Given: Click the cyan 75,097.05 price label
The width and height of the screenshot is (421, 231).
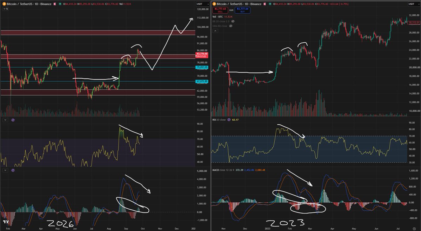Looking at the screenshot, I should click(x=202, y=67).
